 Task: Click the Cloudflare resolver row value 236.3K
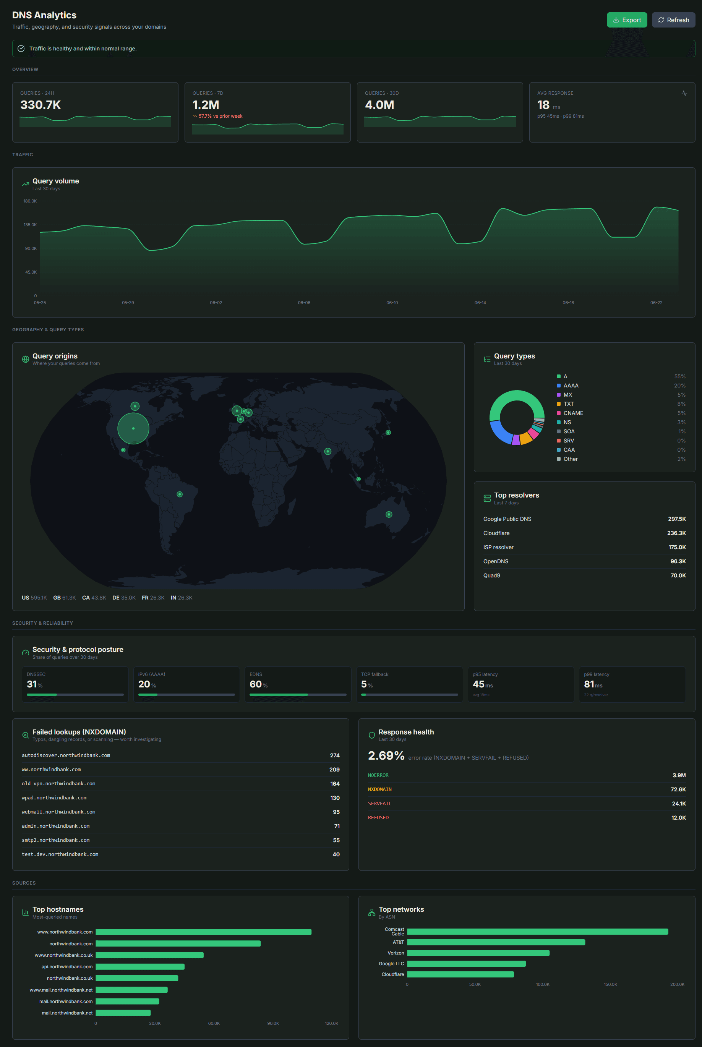pyautogui.click(x=676, y=533)
